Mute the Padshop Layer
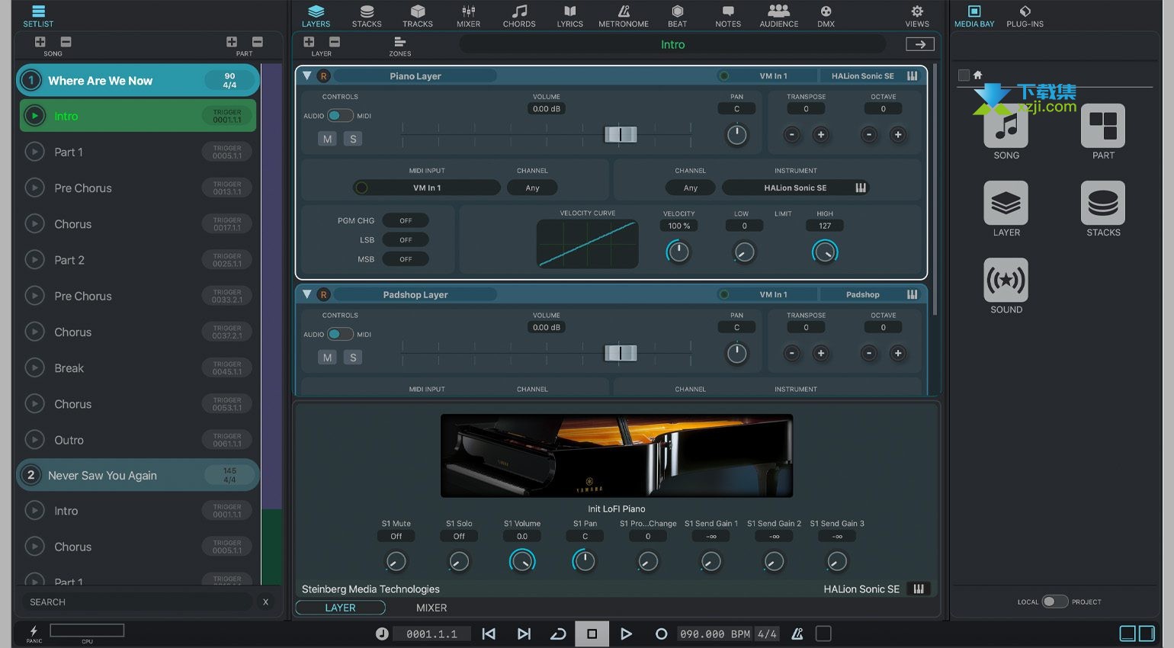This screenshot has width=1174, height=648. (327, 357)
